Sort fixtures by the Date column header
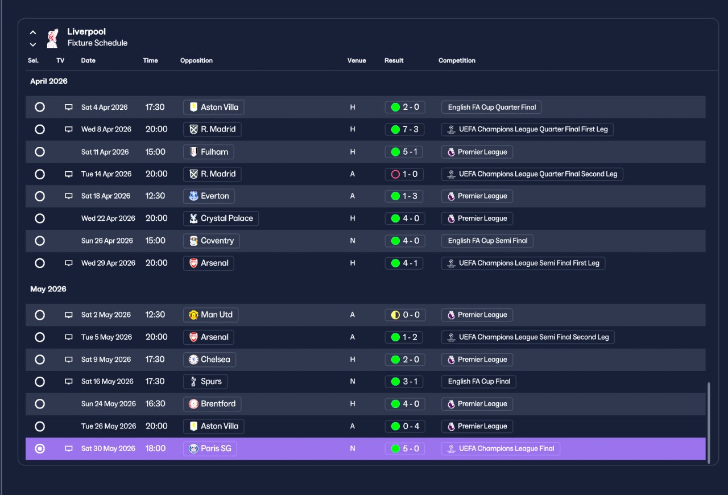Viewport: 728px width, 495px height. pyautogui.click(x=88, y=60)
